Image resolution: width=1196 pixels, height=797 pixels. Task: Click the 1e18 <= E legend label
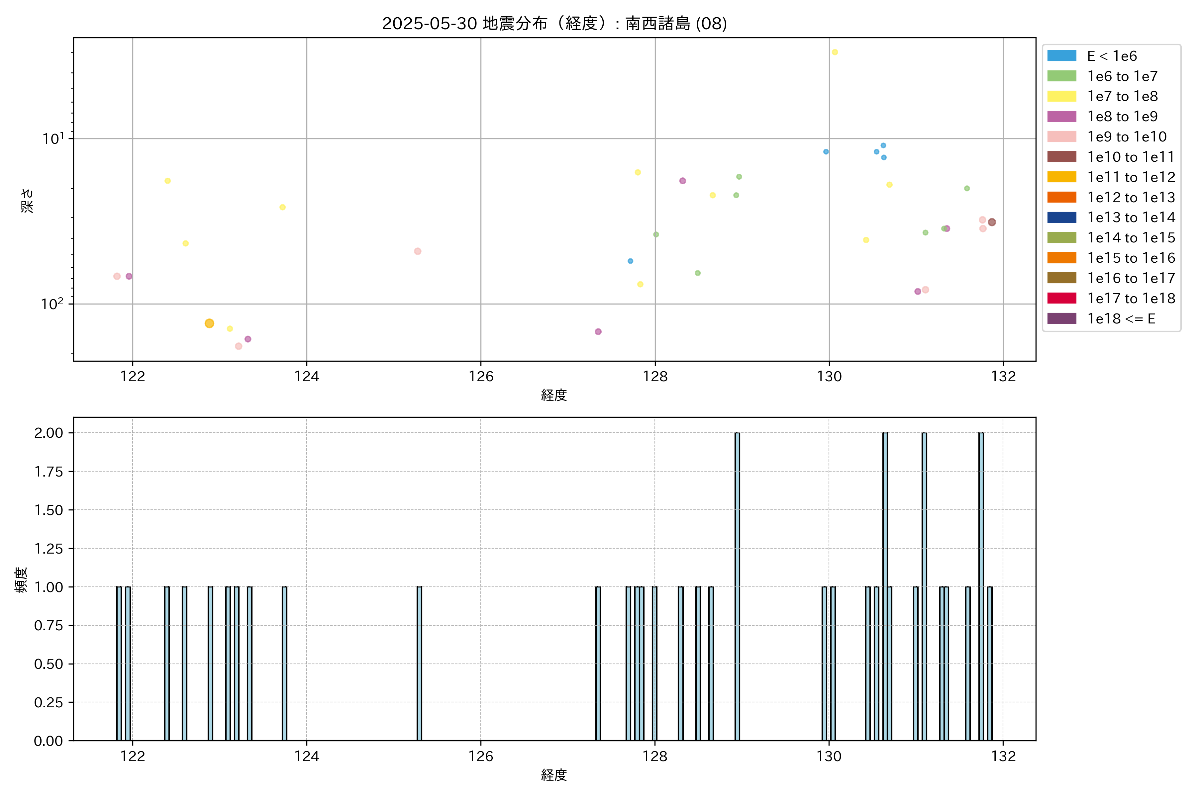coord(1121,319)
